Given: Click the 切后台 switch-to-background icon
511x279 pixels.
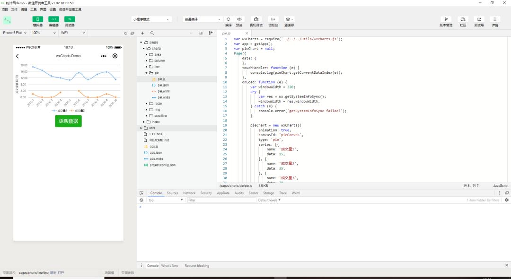Looking at the screenshot, I should pyautogui.click(x=273, y=19).
